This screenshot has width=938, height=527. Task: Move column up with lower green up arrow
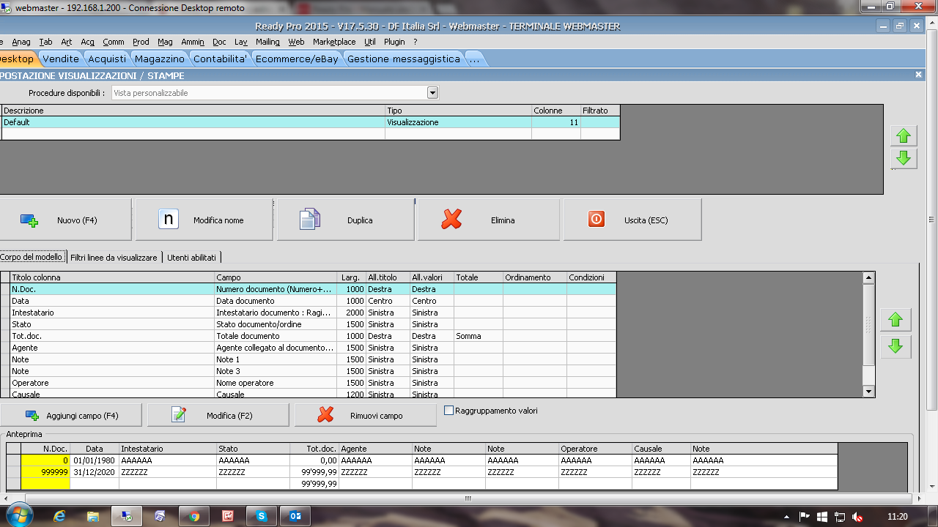point(895,320)
